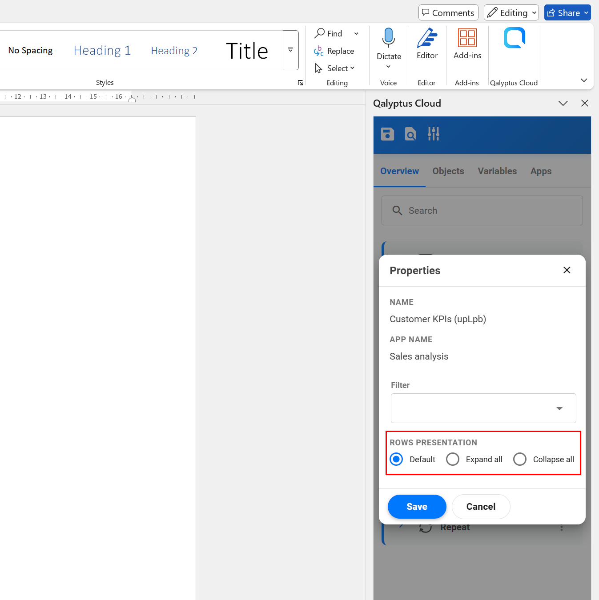Switch to the Objects tab
The height and width of the screenshot is (600, 599).
tap(448, 171)
